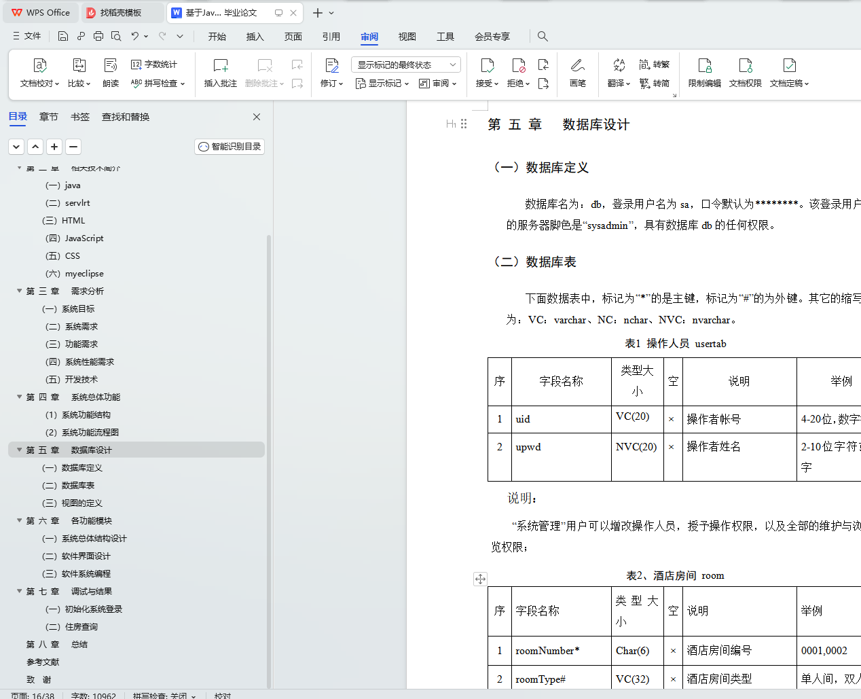Click the Save icon in quick access bar
This screenshot has width=861, height=699.
click(x=63, y=36)
